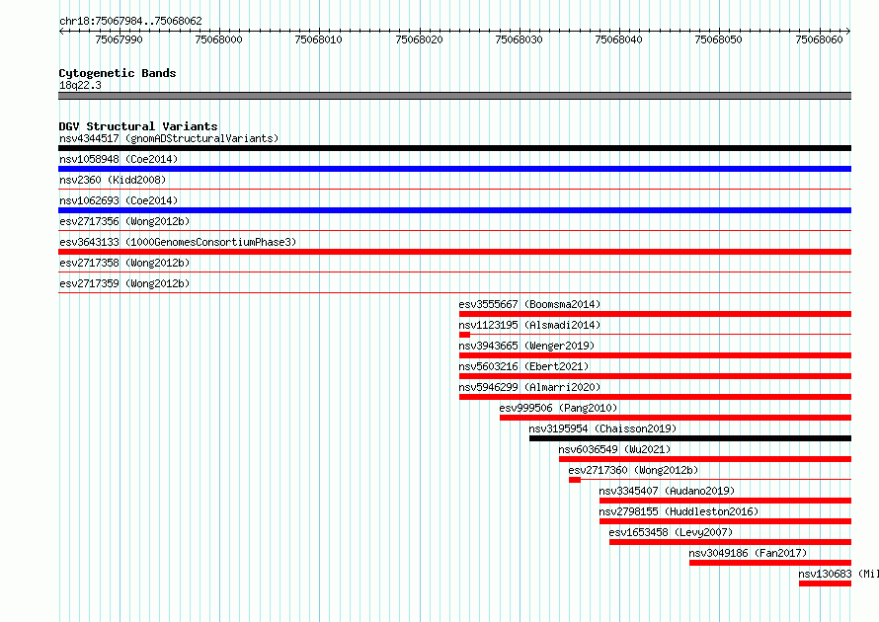The width and height of the screenshot is (879, 622).
Task: Select the red esv3643133 variant bar
Action: pos(454,252)
